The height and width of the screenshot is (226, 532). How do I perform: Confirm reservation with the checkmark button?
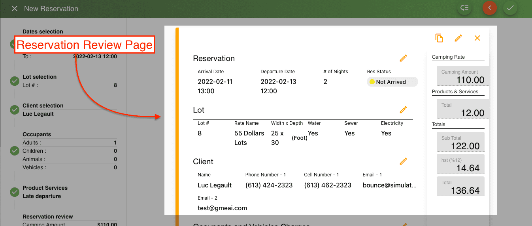point(510,8)
